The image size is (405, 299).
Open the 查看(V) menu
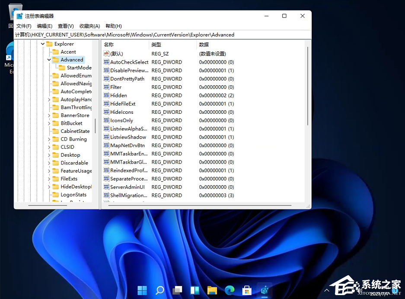tap(65, 26)
